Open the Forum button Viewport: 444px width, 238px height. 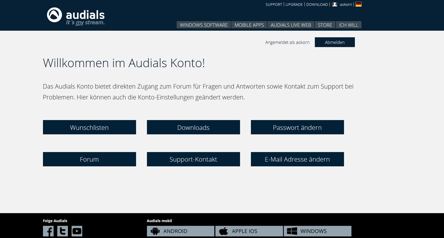[89, 159]
